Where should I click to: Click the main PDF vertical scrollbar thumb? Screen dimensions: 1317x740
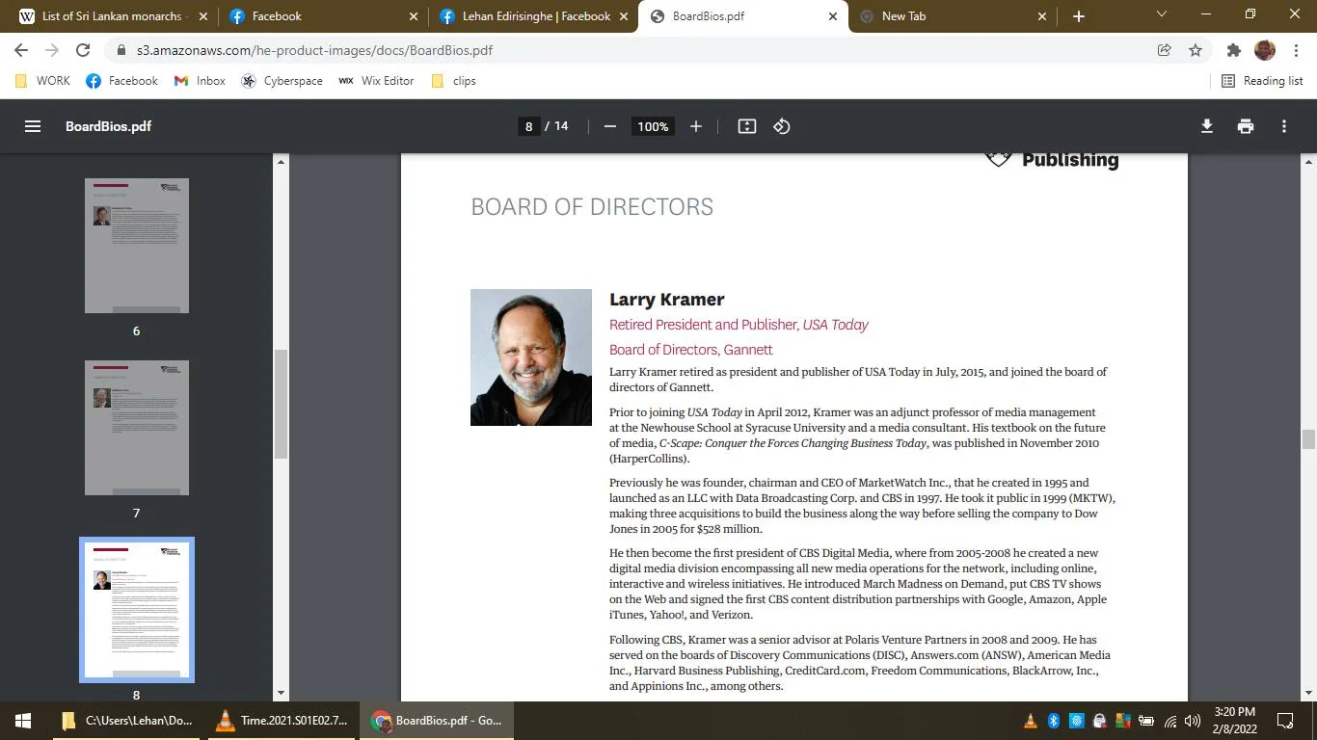(x=1309, y=439)
